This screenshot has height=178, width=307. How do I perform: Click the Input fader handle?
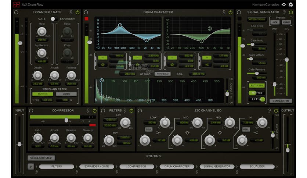click(19, 144)
